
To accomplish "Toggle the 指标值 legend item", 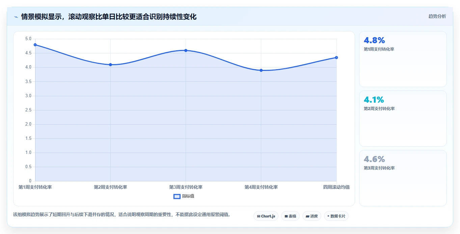I will pyautogui.click(x=184, y=196).
